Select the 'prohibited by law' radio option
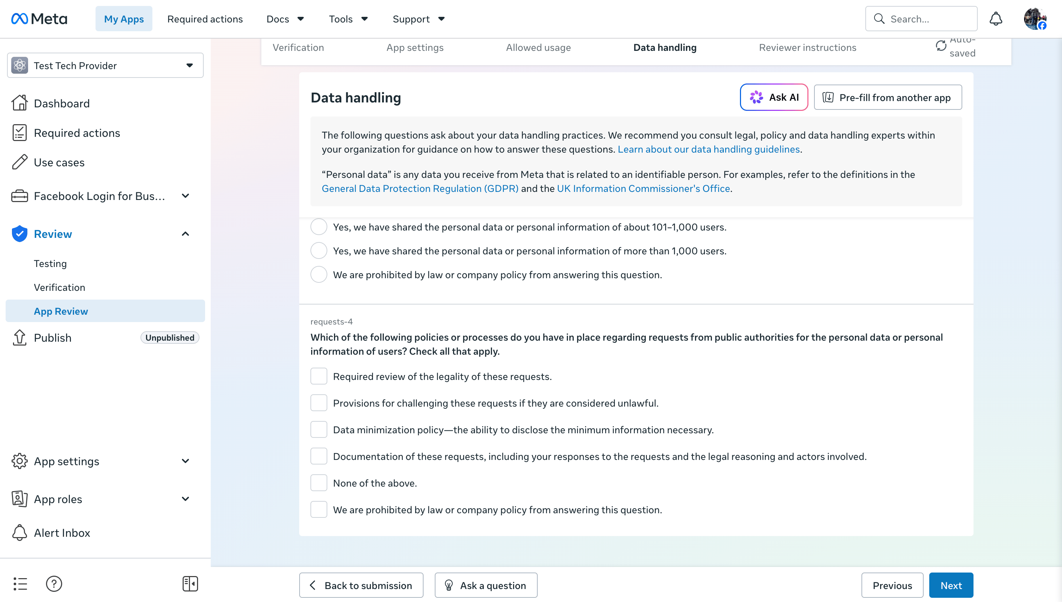Viewport: 1062px width, 602px height. [x=319, y=275]
